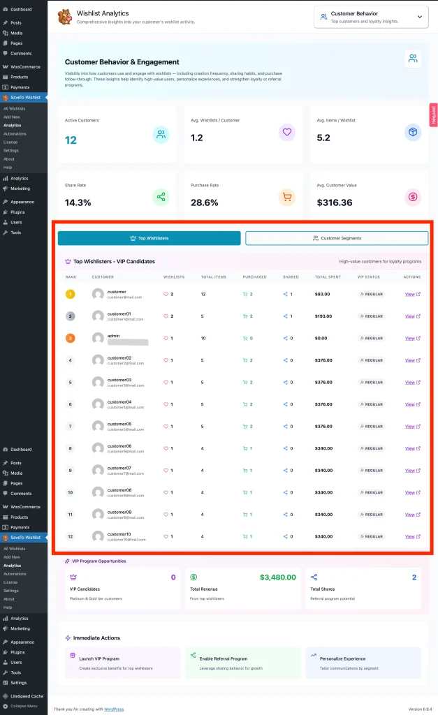Click the Share Rate green share icon
The width and height of the screenshot is (438, 715).
coord(161,197)
